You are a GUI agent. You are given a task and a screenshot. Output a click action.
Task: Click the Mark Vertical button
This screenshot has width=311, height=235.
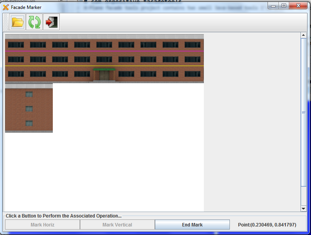117,225
